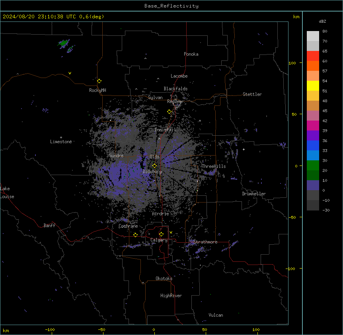Click the RockyMH label
Screen dimensions: 343x335
(x=97, y=90)
